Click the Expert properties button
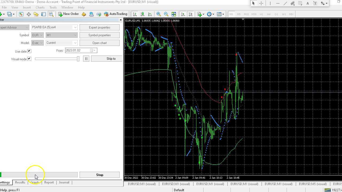Image resolution: width=342 pixels, height=192 pixels. [x=99, y=27]
